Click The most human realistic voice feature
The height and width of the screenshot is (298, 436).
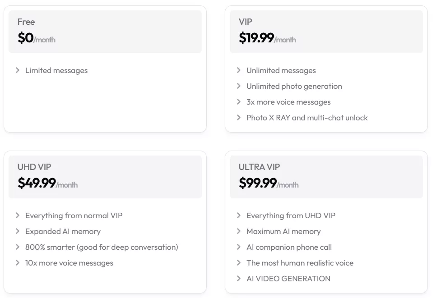300,263
